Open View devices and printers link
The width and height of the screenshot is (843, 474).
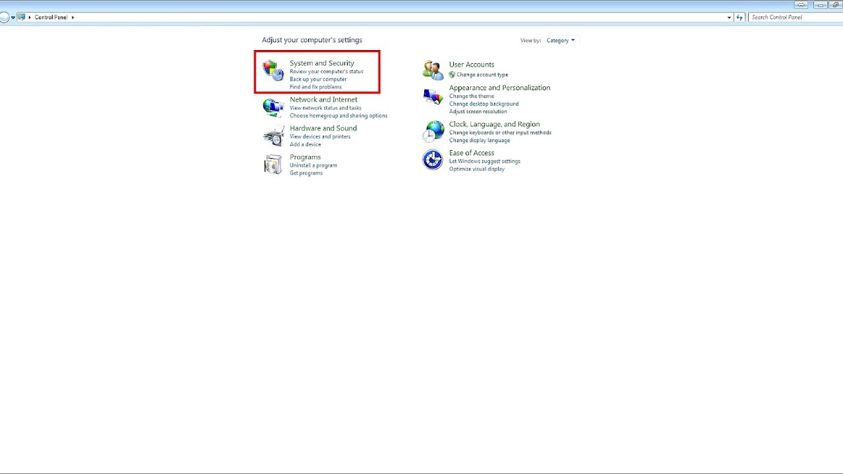(320, 136)
